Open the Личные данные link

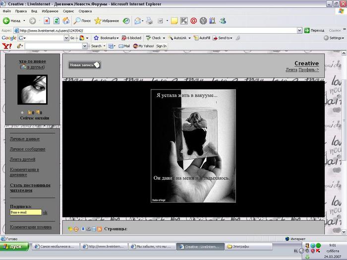[x=25, y=139]
